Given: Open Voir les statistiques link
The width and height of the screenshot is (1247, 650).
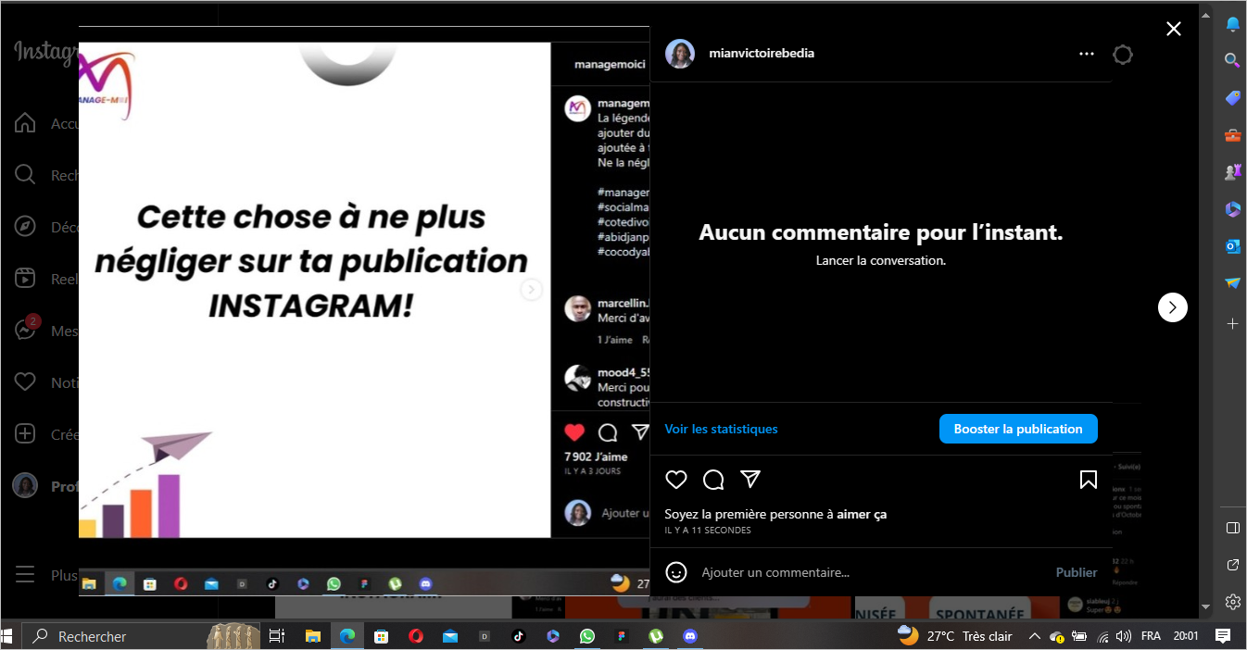Looking at the screenshot, I should (x=721, y=429).
